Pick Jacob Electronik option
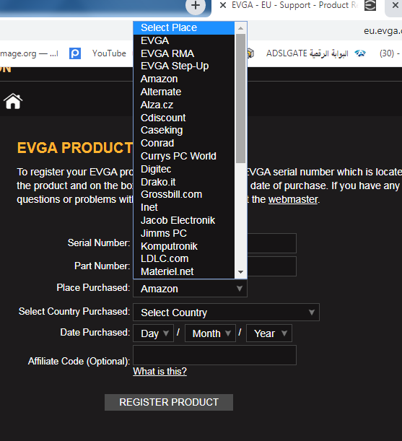The height and width of the screenshot is (441, 402). click(184, 221)
